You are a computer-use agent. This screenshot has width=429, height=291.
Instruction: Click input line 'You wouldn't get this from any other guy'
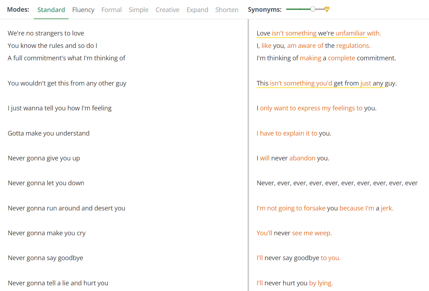coord(67,83)
